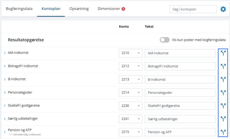Expand the Særlig udbetalinger row
This screenshot has height=139, width=230.
pos(5,119)
